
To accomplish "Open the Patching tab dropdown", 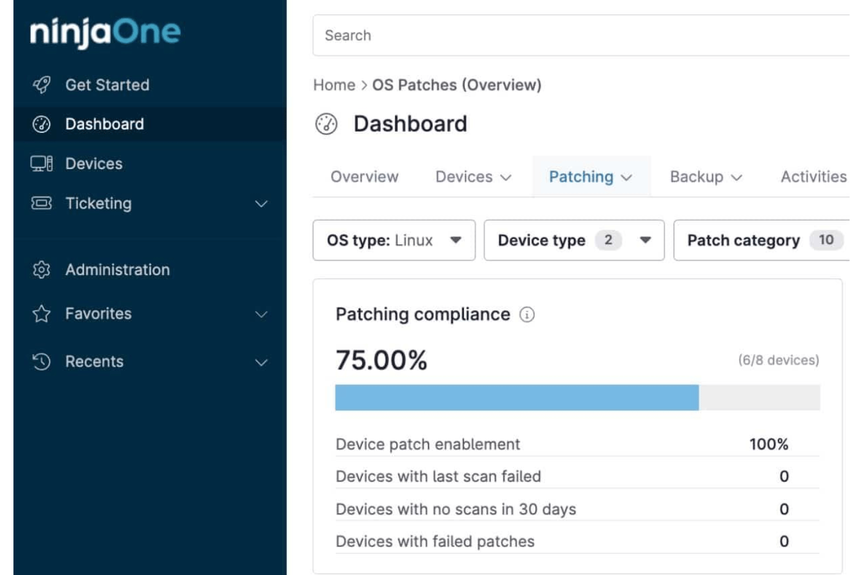I will tap(591, 177).
